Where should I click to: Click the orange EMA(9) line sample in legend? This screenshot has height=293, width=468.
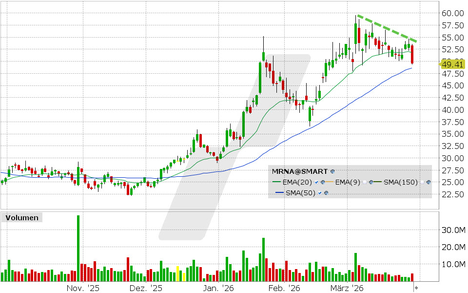pos(330,181)
